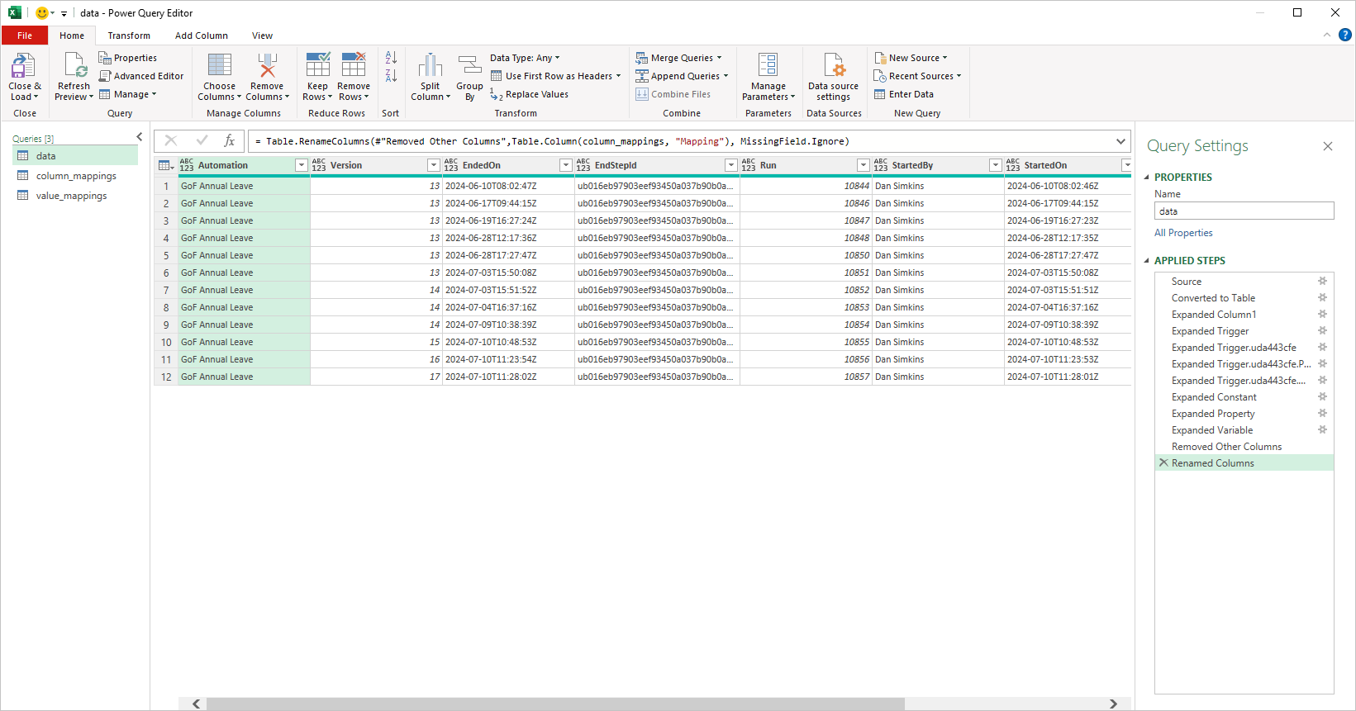Open query Properties from the ribbon
Screen dimensions: 1356x711
coord(128,58)
